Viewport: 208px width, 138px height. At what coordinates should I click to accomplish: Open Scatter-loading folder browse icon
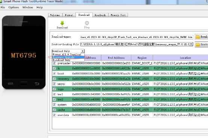pyautogui.click(x=198, y=44)
